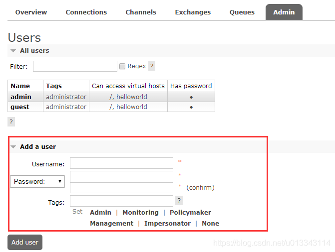This screenshot has width=335, height=252.
Task: Enable the Regex filter checkbox
Action: (x=122, y=66)
